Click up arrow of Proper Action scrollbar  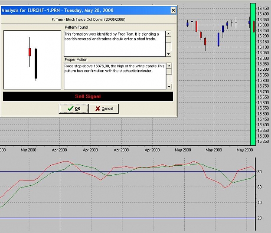point(169,66)
